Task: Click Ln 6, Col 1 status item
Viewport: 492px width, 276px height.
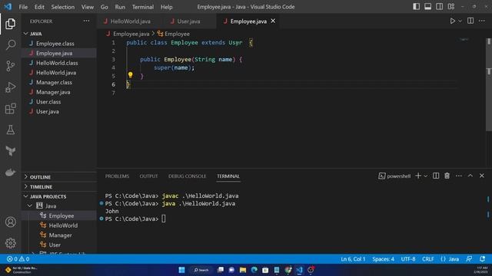Action: [x=353, y=259]
